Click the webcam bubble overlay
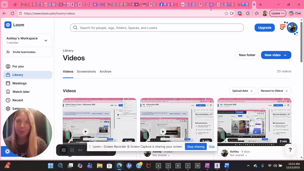This screenshot has height=171, width=304. coord(27,133)
